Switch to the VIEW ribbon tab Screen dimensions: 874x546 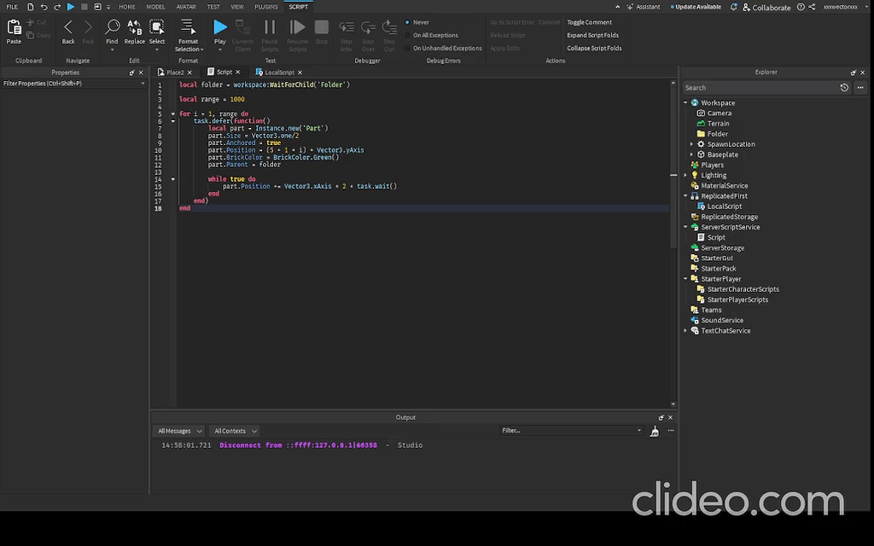click(x=236, y=7)
